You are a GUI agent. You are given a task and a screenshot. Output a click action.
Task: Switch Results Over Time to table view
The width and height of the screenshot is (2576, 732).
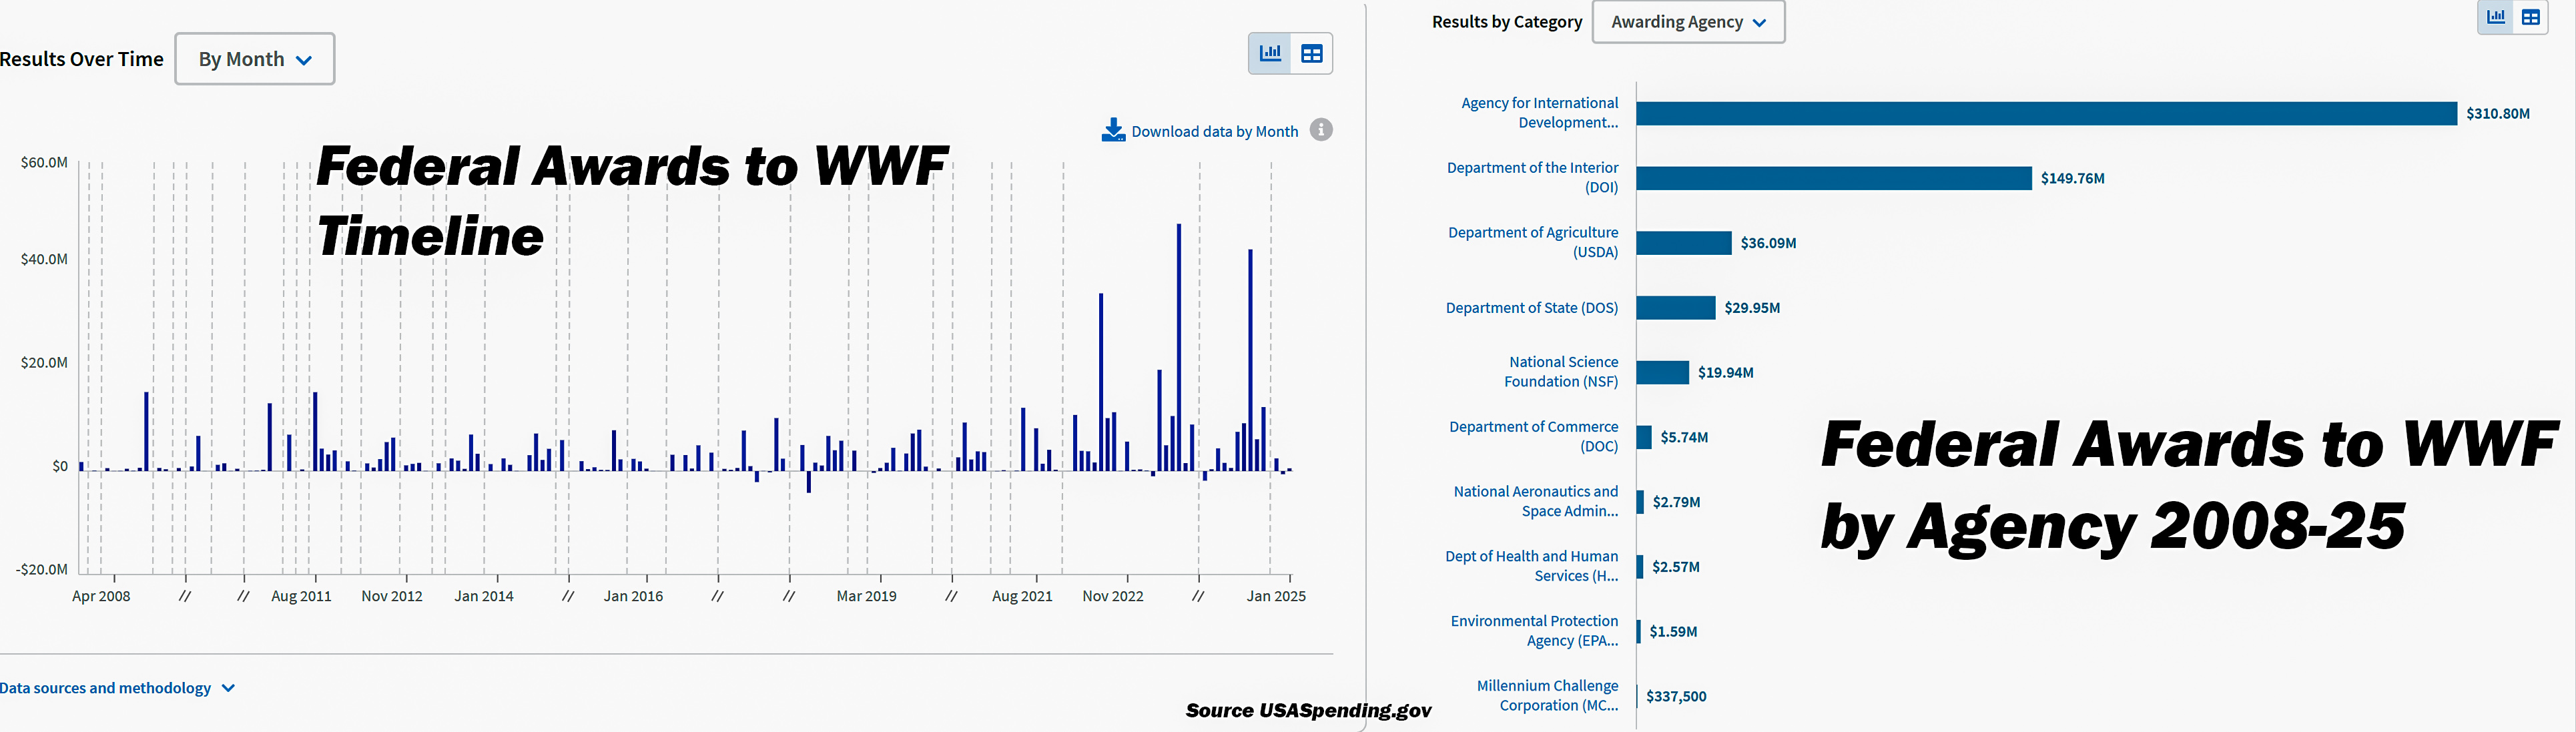[x=1311, y=54]
